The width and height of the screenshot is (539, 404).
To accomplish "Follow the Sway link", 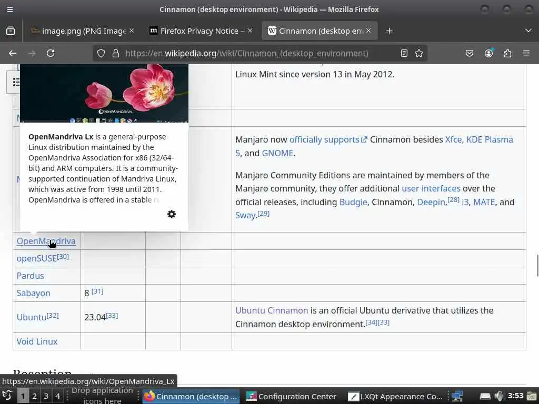I will [245, 215].
